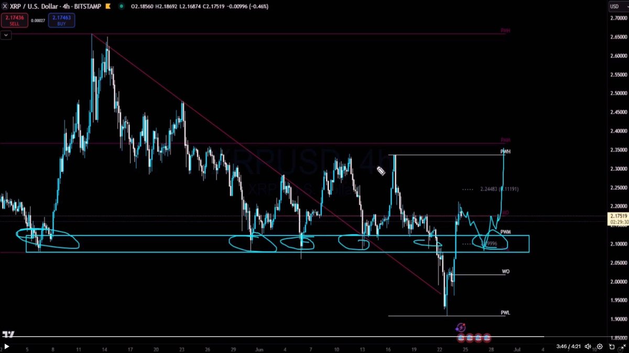Click the yellow flag icon beside BITSTAMP
This screenshot has width=629, height=353.
[x=107, y=6]
